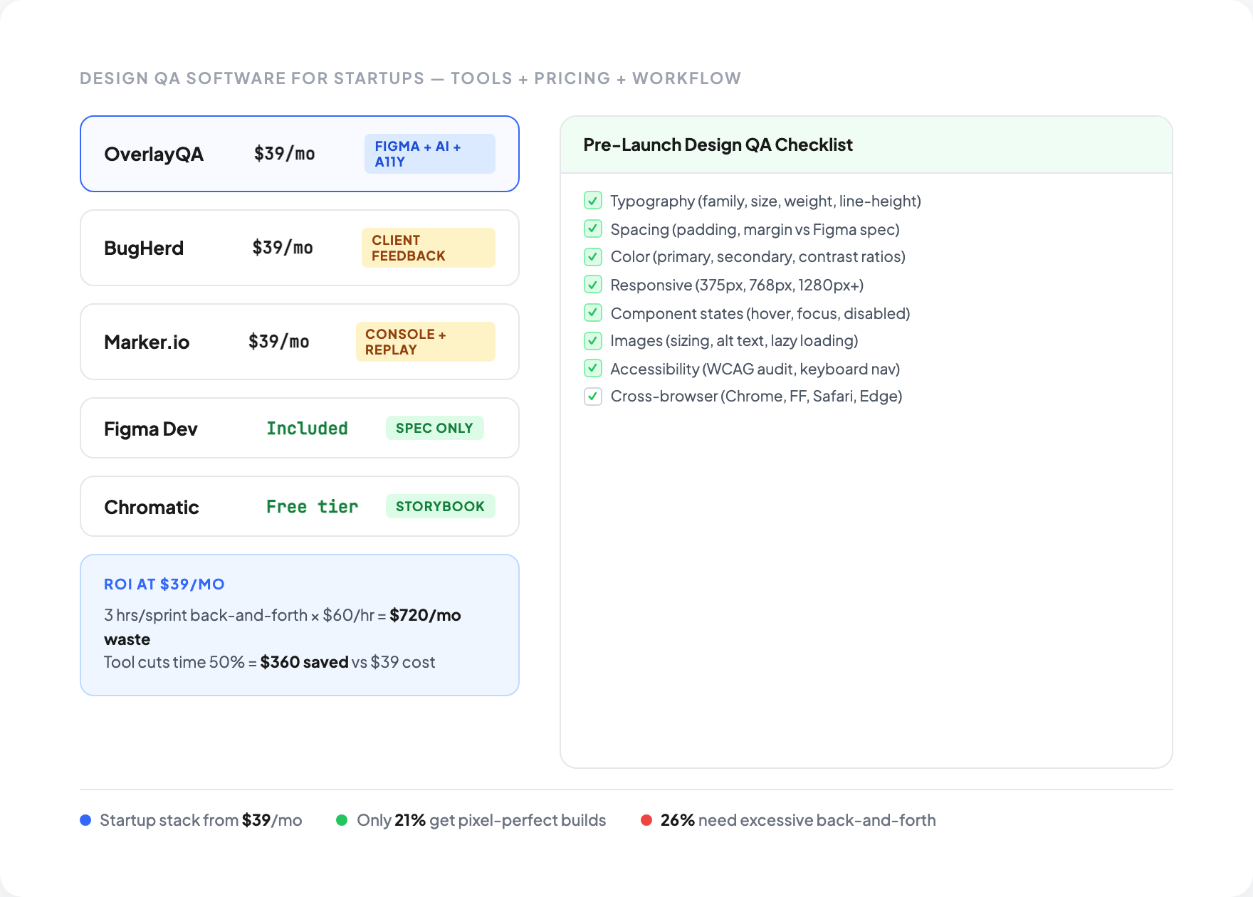Screen dimensions: 1253x897
Task: Click the Cross-browser (Chrome, FF, Safari, Edge) text
Action: pyautogui.click(x=757, y=396)
